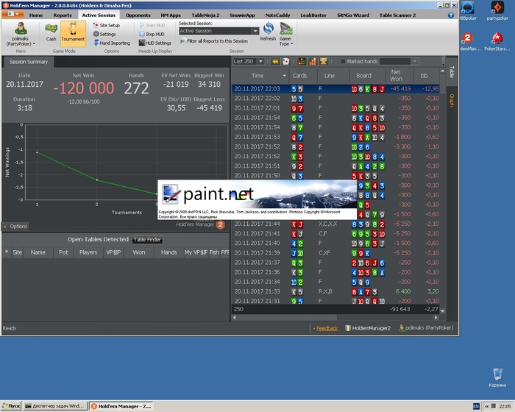This screenshot has height=412, width=515.
Task: Click the hands table scroll down arrow
Action: click(x=442, y=310)
